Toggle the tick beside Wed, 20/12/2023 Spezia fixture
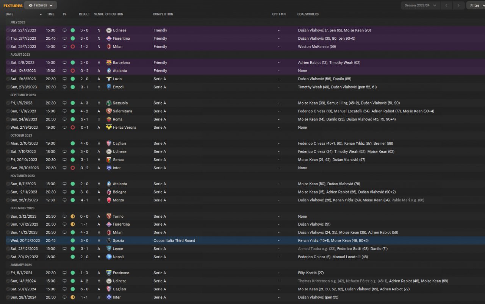Viewport: 485px width, 304px height. 8,241
